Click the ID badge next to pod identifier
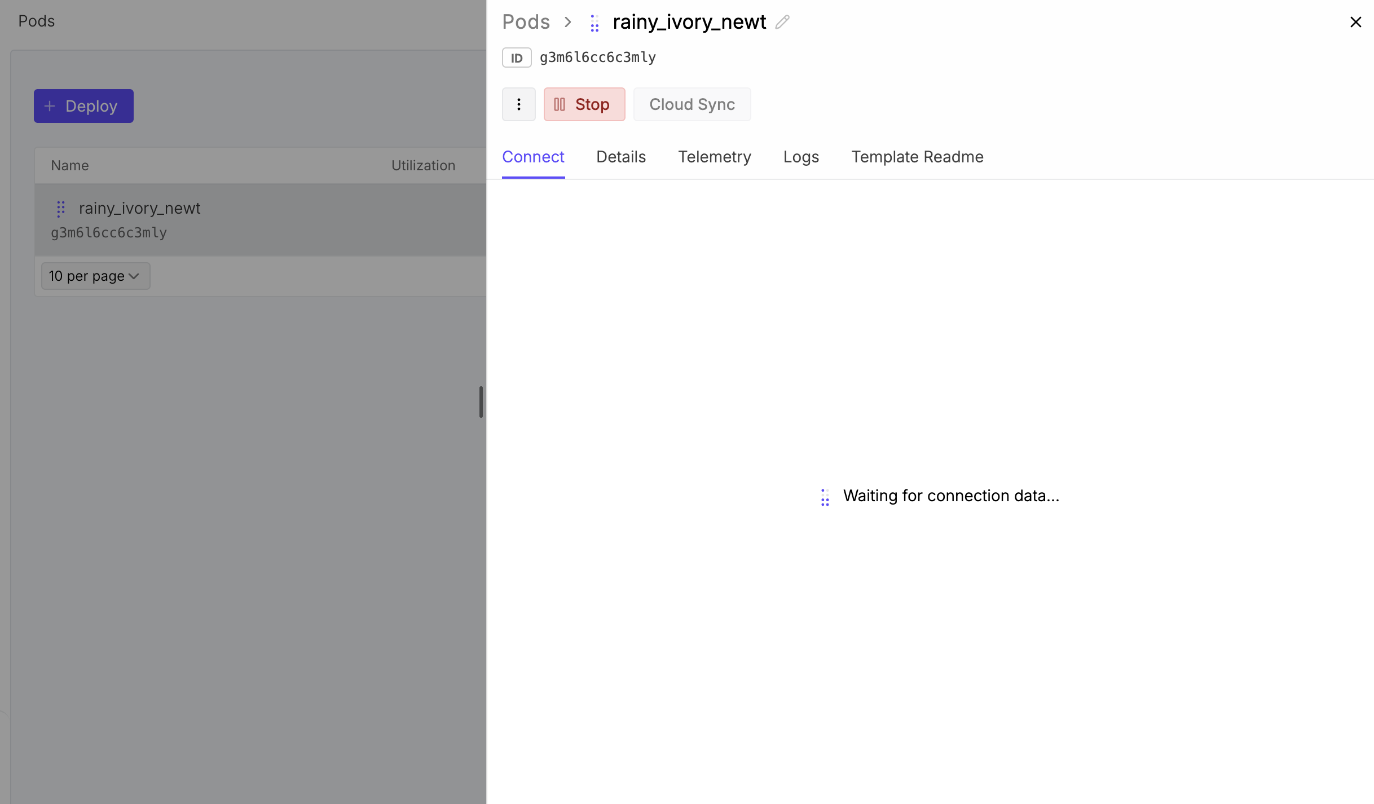The width and height of the screenshot is (1374, 804). point(517,58)
